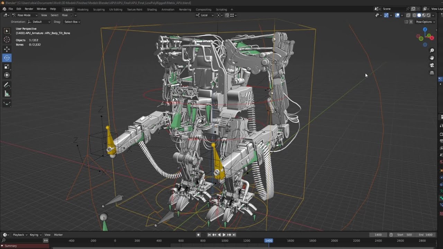The height and width of the screenshot is (249, 443).
Task: Switch perspective/orthographic grid icon
Action: [432, 73]
